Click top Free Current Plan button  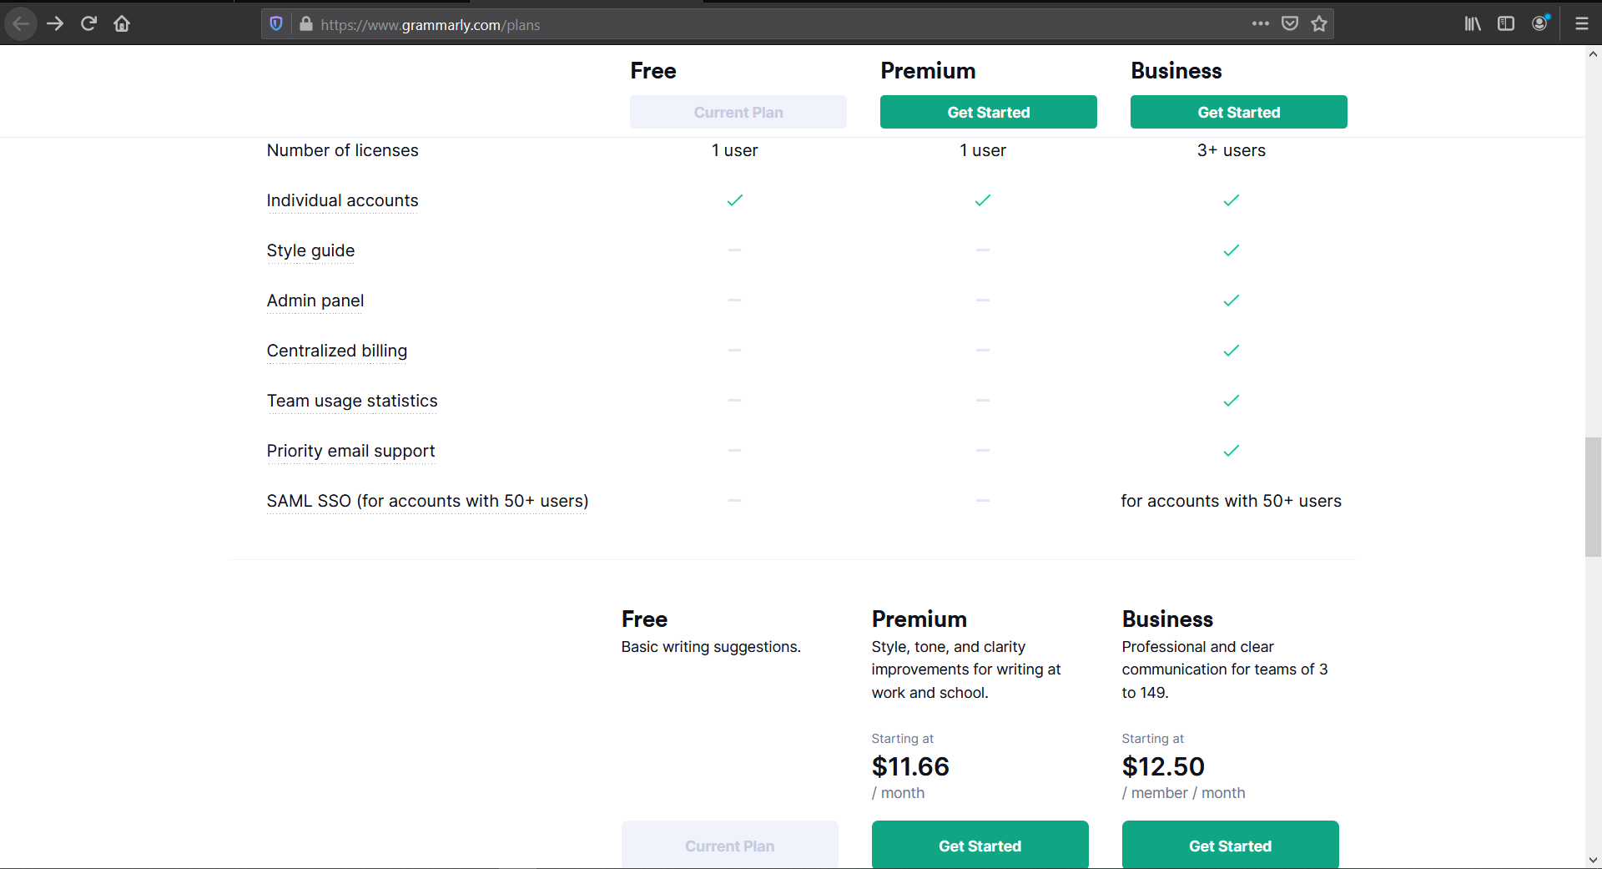(738, 112)
